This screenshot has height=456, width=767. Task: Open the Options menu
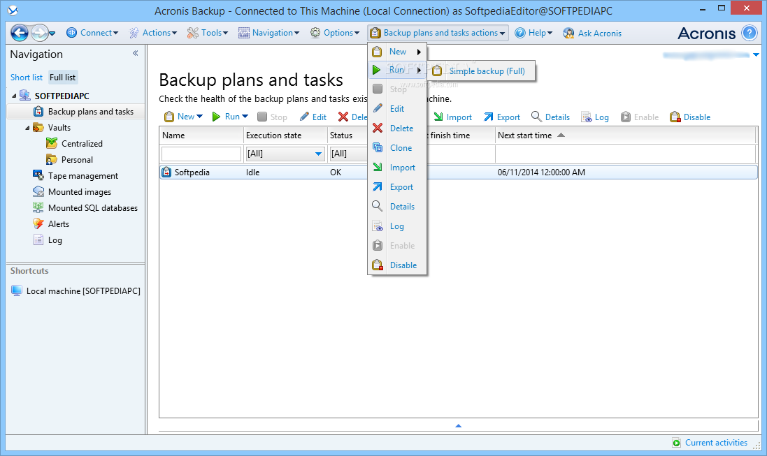335,33
